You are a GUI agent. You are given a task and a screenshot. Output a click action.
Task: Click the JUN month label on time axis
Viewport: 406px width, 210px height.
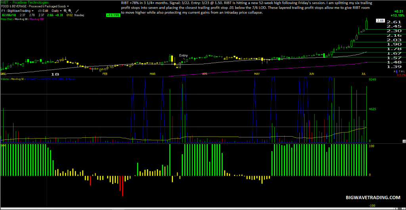tap(312, 74)
